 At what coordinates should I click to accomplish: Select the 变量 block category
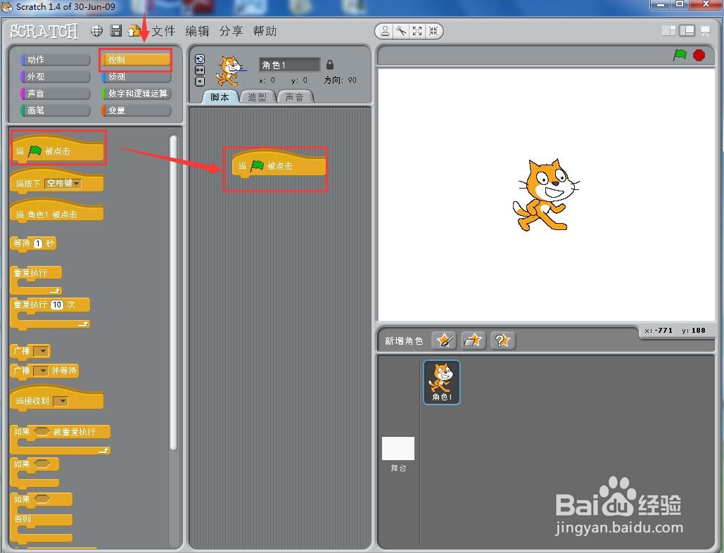pyautogui.click(x=136, y=110)
